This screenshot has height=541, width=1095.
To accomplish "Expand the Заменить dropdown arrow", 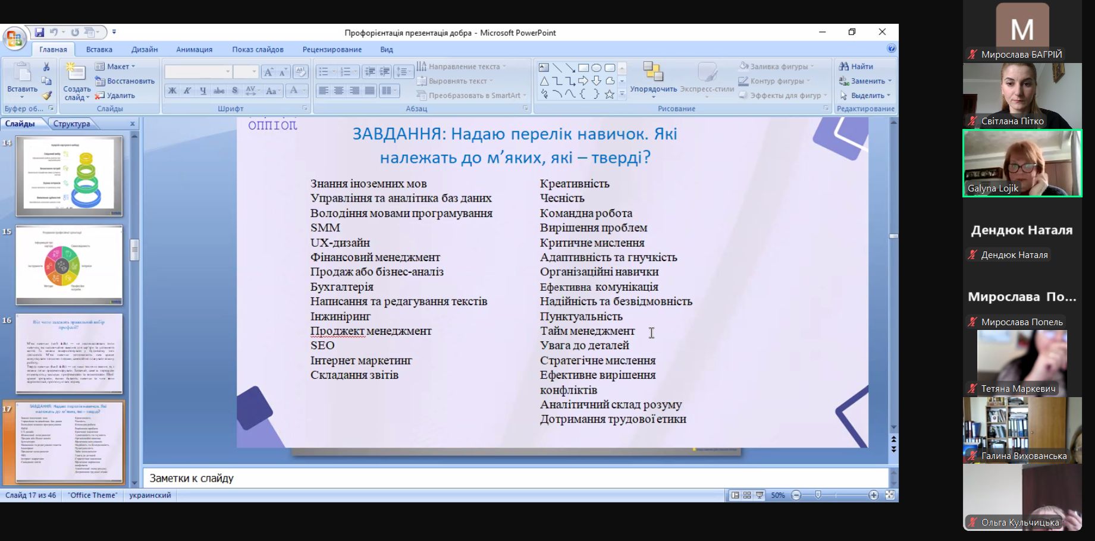I will (x=890, y=81).
